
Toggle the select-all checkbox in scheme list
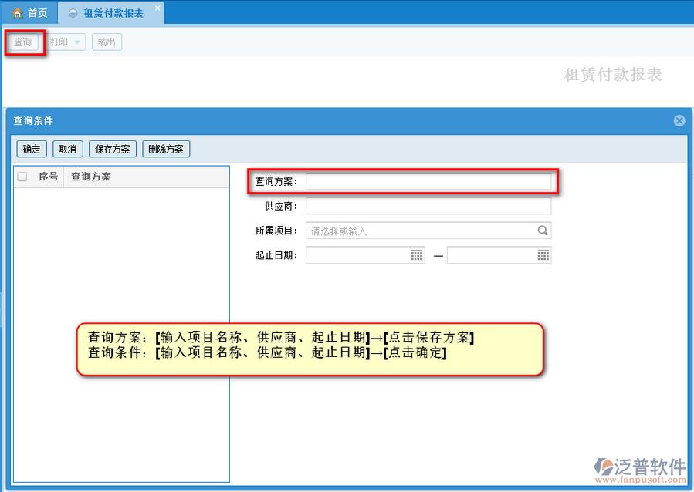22,177
